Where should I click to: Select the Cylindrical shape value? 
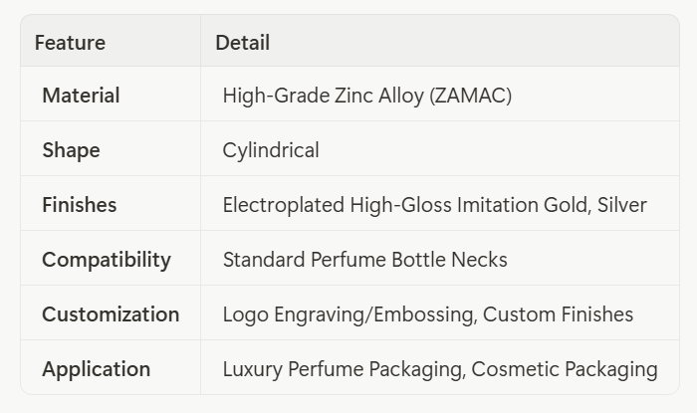coord(271,150)
